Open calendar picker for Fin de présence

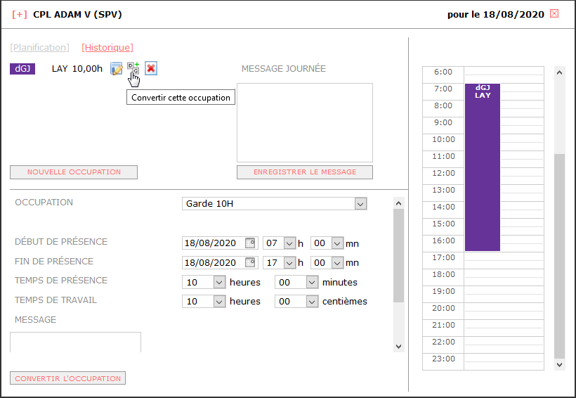tap(250, 262)
